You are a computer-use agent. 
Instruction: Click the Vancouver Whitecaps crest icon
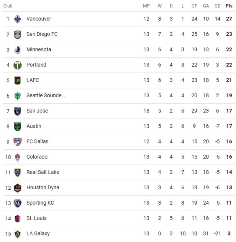coord(18,19)
